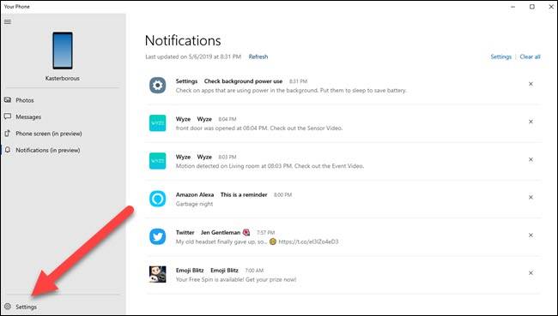Image resolution: width=558 pixels, height=316 pixels.
Task: Open the hamburger navigation menu
Action: 8,21
